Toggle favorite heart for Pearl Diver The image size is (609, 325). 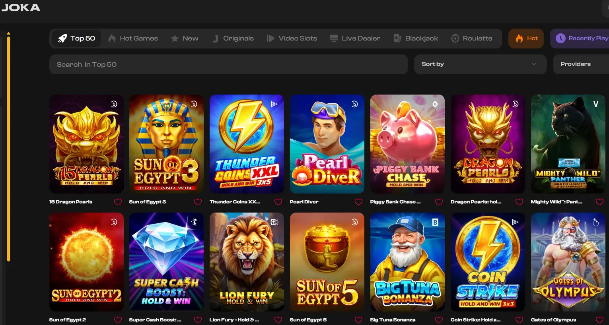pyautogui.click(x=358, y=202)
